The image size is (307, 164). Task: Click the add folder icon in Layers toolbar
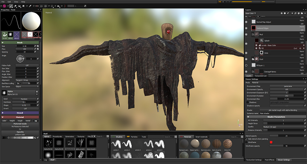pos(302,13)
